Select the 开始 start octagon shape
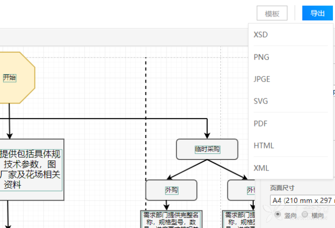 tap(9, 77)
